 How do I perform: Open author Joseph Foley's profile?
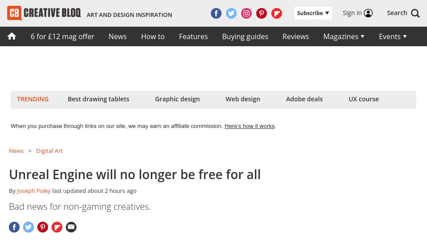34,191
